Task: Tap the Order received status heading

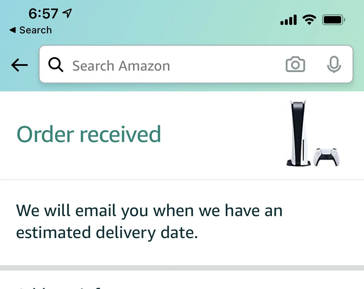Action: [89, 134]
